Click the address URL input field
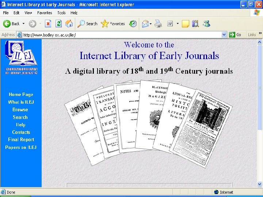The width and height of the screenshot is (263, 197). [x=122, y=35]
